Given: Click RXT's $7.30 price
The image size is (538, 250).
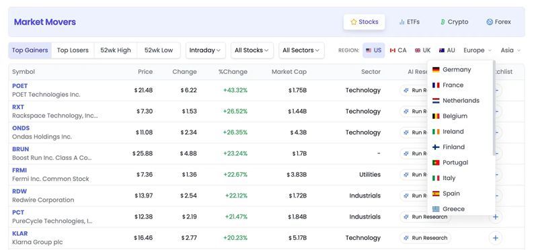Looking at the screenshot, I should click(144, 112).
